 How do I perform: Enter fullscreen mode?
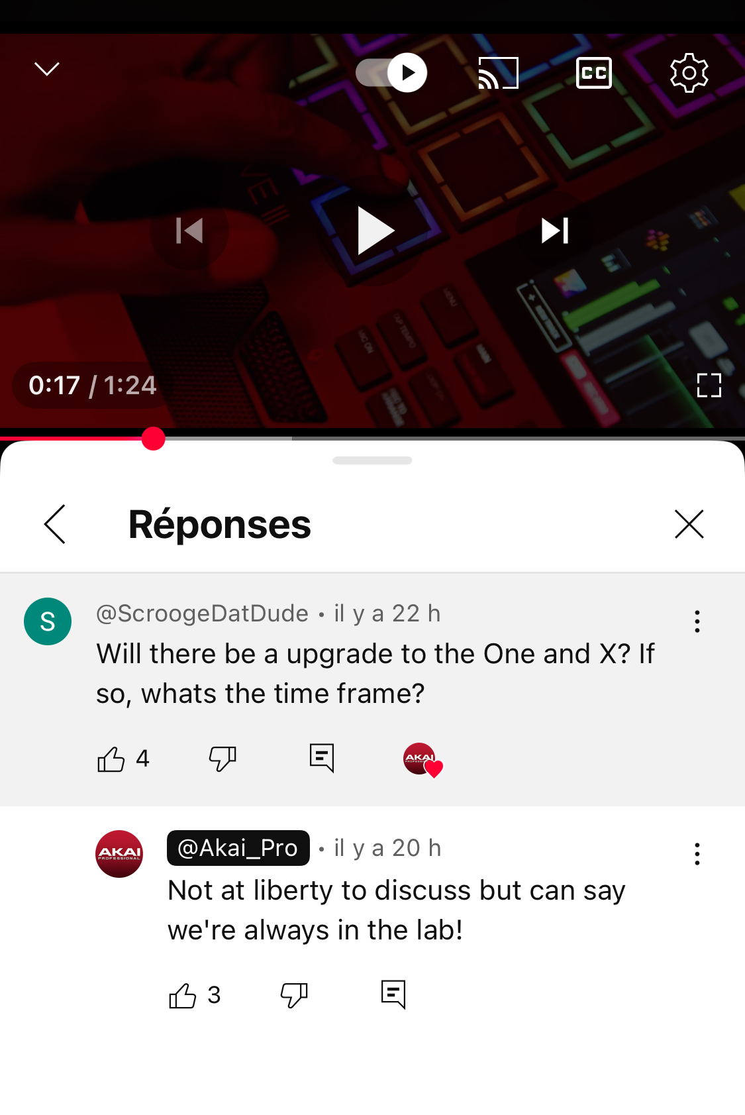point(709,385)
